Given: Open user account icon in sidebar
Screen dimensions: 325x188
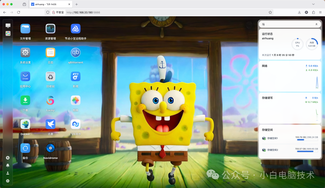Looking at the screenshot, I should coord(8,173).
